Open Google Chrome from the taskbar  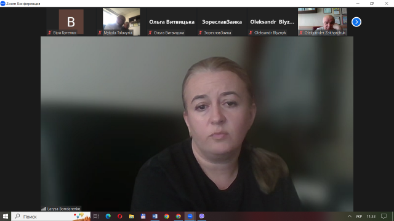tap(167, 216)
